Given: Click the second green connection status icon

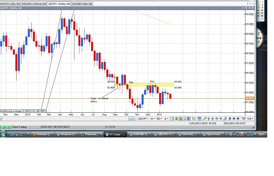Looking at the screenshot, I should [x=5, y=127].
